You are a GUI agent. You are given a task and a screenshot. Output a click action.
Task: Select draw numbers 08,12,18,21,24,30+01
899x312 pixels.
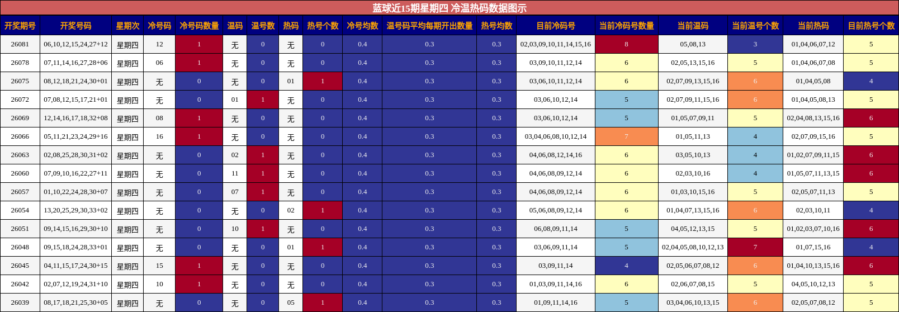(x=75, y=81)
